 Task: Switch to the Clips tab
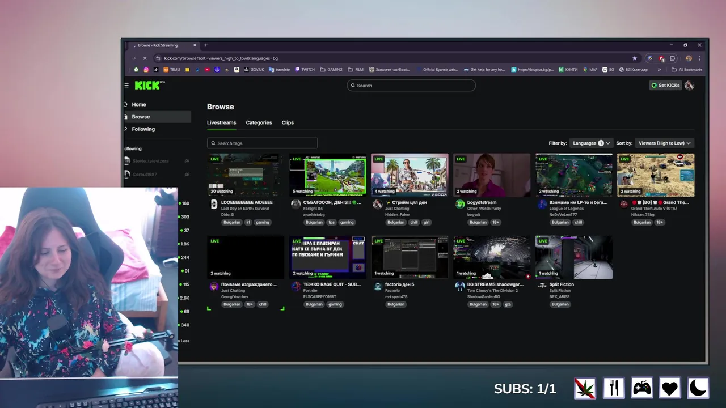click(288, 122)
